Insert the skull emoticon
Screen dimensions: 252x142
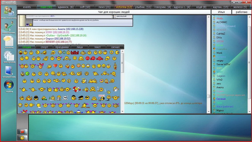pos(65,98)
